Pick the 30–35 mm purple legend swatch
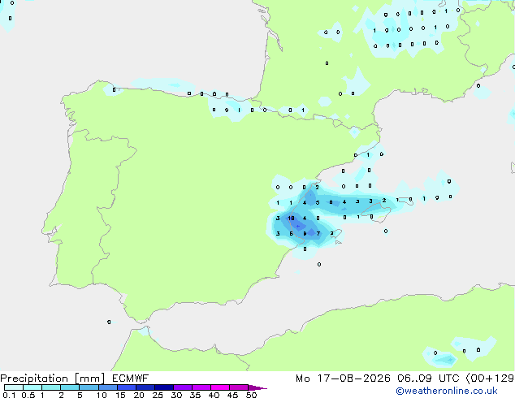This screenshot has height=398, width=515. (x=182, y=387)
